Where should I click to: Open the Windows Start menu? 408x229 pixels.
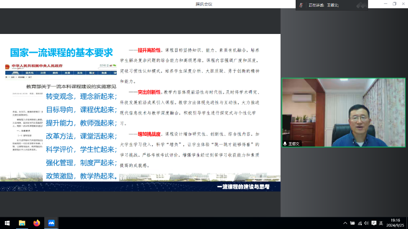[7, 223]
